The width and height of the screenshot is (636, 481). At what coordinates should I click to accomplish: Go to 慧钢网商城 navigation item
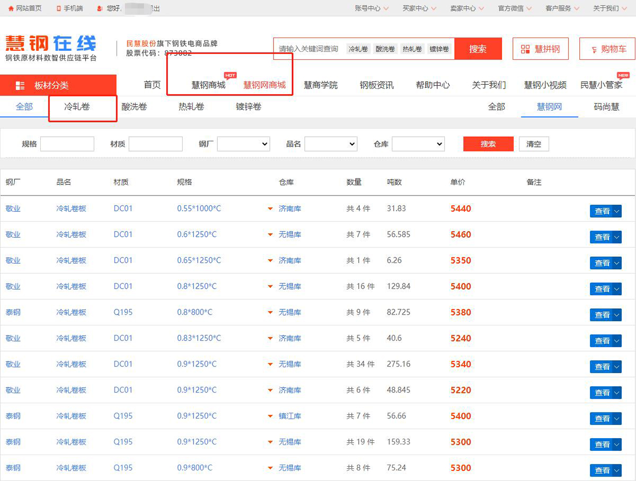[x=264, y=85]
